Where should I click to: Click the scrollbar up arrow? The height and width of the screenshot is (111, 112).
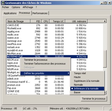pyautogui.click(x=105, y=21)
